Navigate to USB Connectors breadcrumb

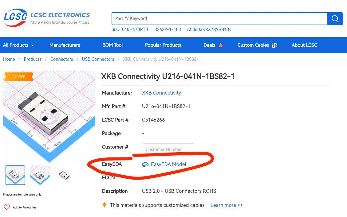[98, 59]
